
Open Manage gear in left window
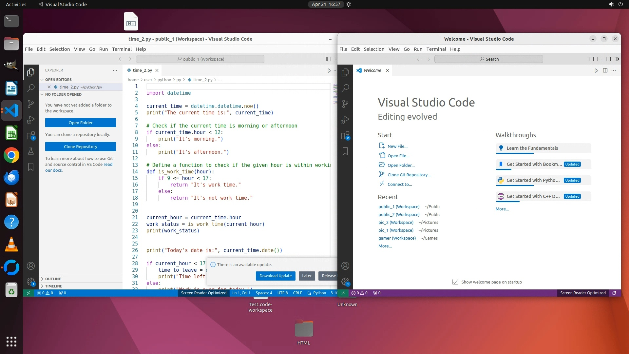click(31, 281)
